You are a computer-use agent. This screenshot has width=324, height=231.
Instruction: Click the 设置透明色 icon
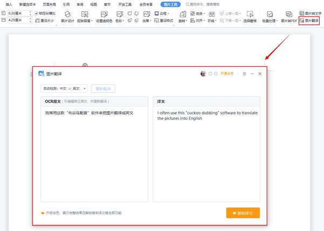[104, 16]
